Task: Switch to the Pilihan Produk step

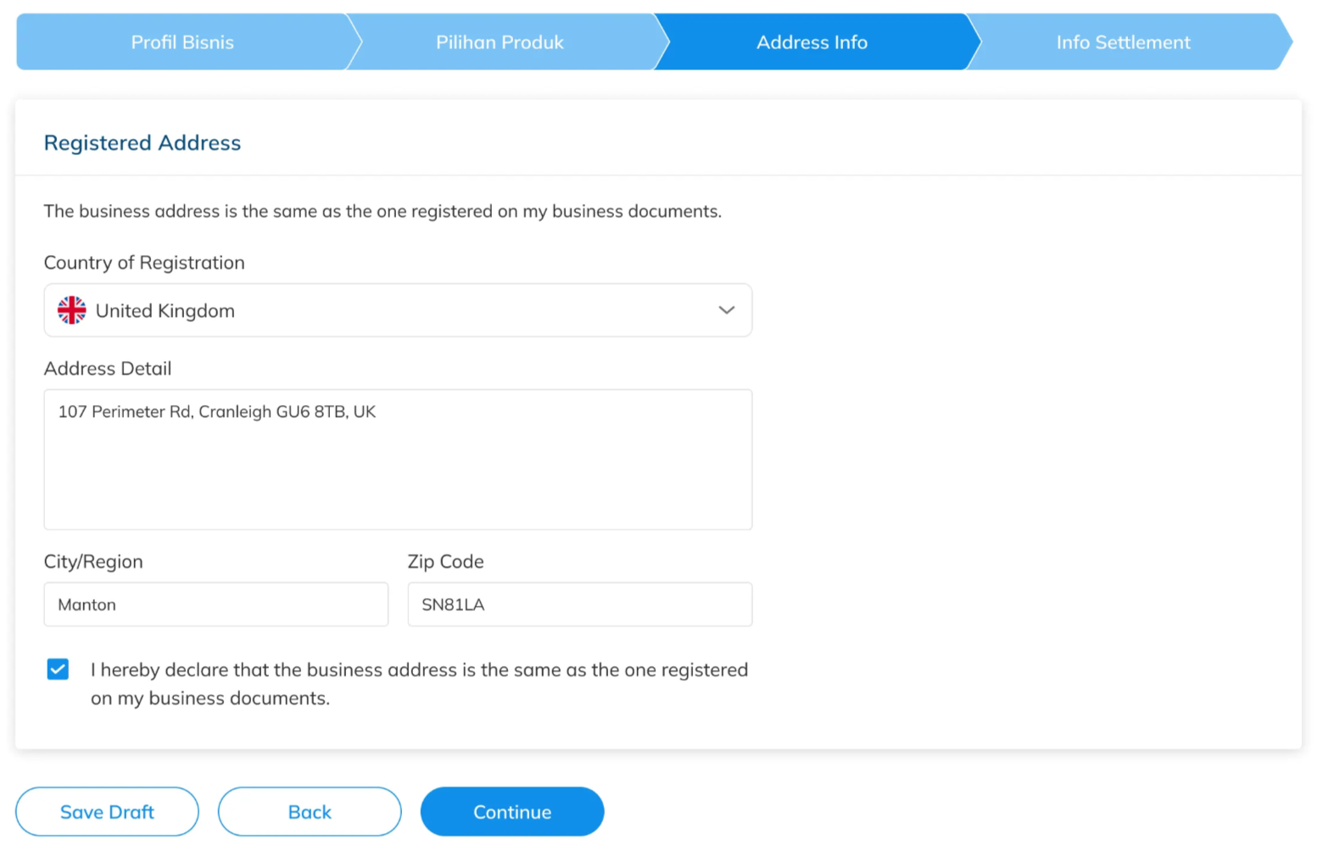Action: pyautogui.click(x=500, y=42)
